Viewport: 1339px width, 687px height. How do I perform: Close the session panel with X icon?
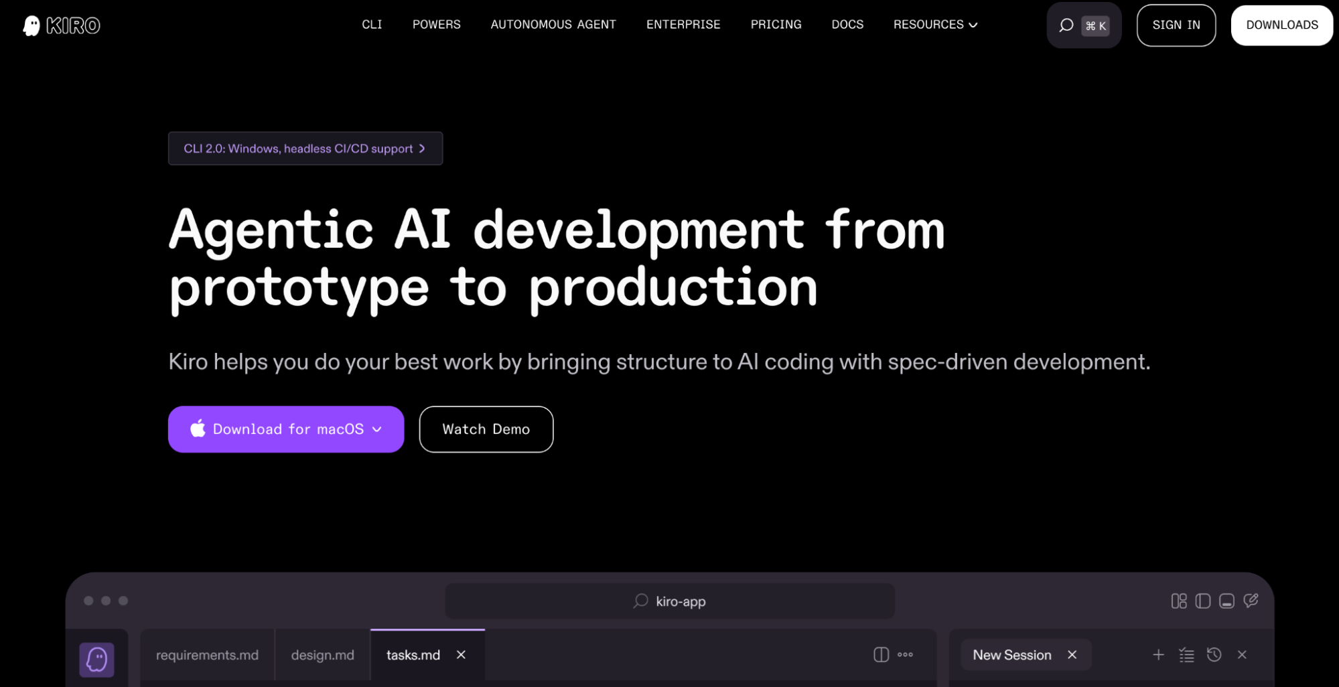coord(1242,654)
